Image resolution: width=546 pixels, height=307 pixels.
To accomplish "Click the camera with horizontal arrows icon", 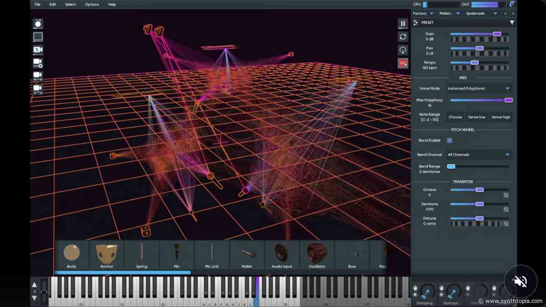I will click(38, 76).
